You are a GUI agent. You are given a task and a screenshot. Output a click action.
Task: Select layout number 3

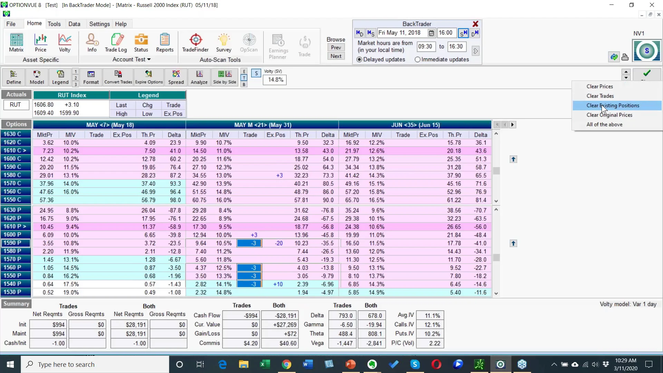pyautogui.click(x=76, y=84)
